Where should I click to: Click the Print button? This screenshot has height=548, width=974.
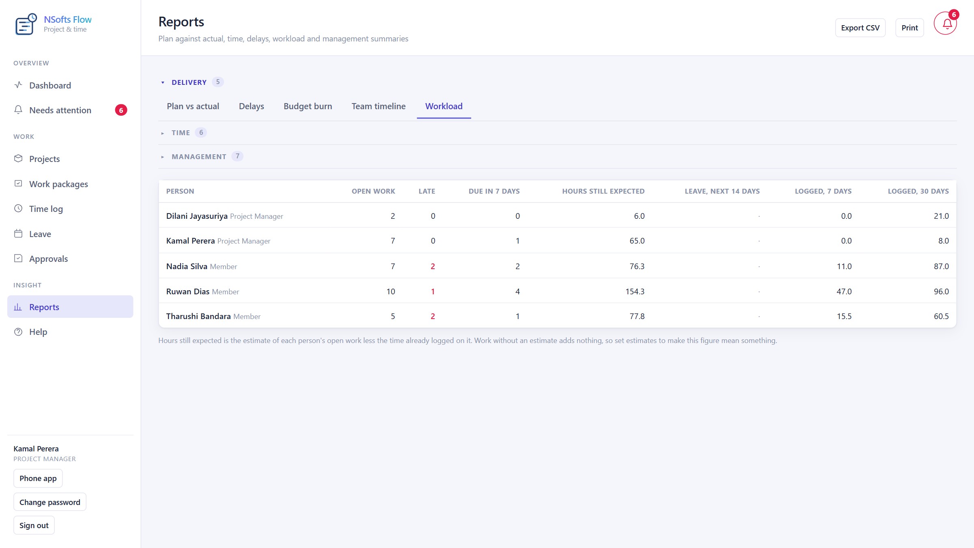[x=909, y=28]
